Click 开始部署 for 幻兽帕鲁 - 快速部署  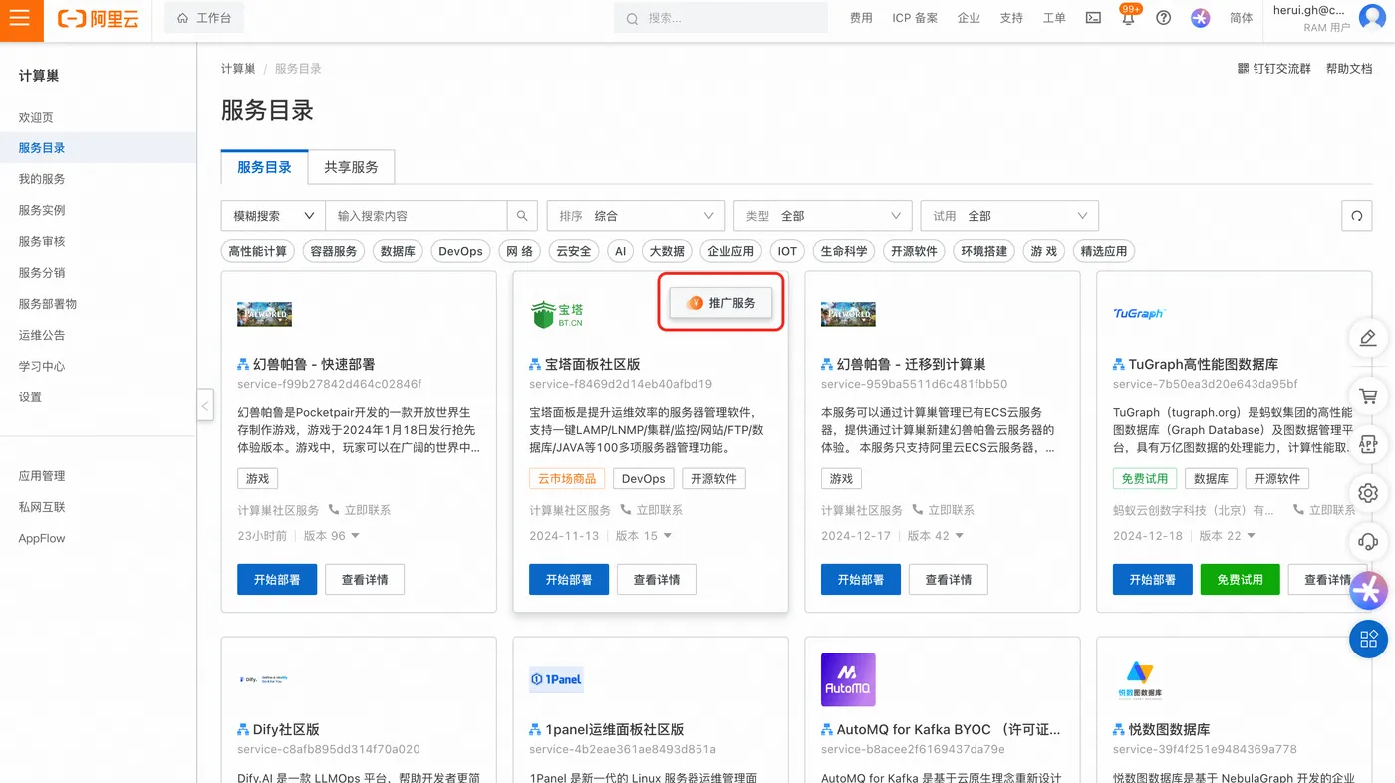click(x=277, y=579)
